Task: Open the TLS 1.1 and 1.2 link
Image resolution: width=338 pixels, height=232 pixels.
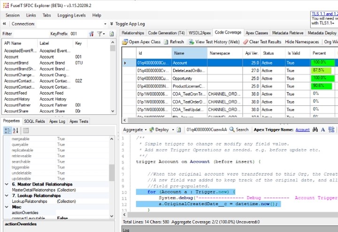Action: click(325, 14)
